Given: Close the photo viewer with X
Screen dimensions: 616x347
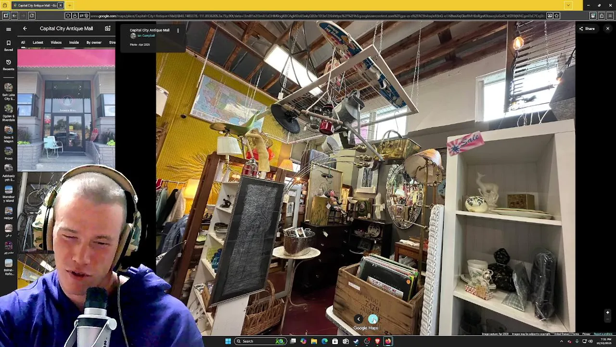Looking at the screenshot, I should (x=607, y=28).
